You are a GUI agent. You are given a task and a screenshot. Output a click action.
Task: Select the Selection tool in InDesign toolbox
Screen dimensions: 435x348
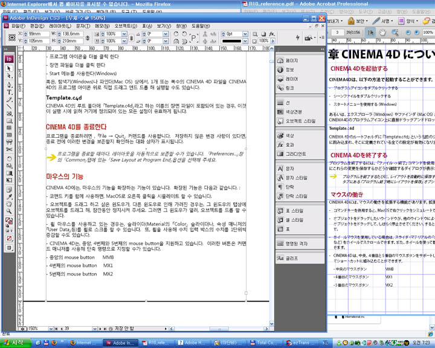coord(9,68)
